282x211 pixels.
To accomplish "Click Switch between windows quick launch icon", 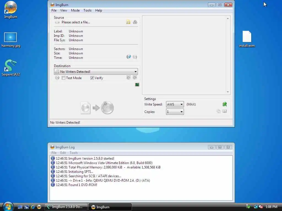I will point(26,207).
